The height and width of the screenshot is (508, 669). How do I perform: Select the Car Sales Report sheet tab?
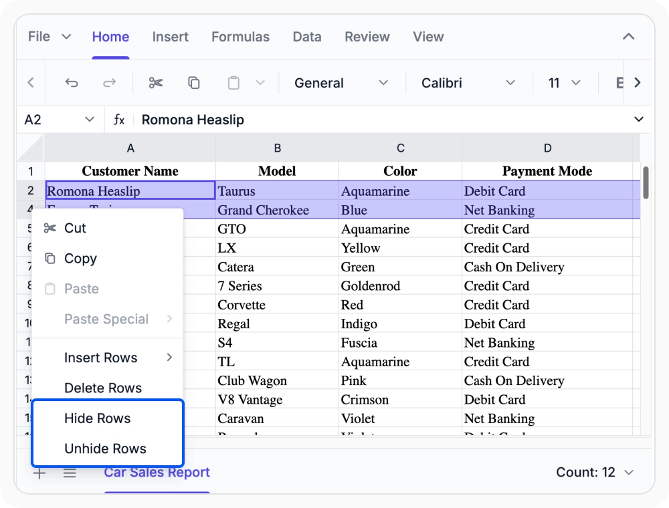click(157, 472)
